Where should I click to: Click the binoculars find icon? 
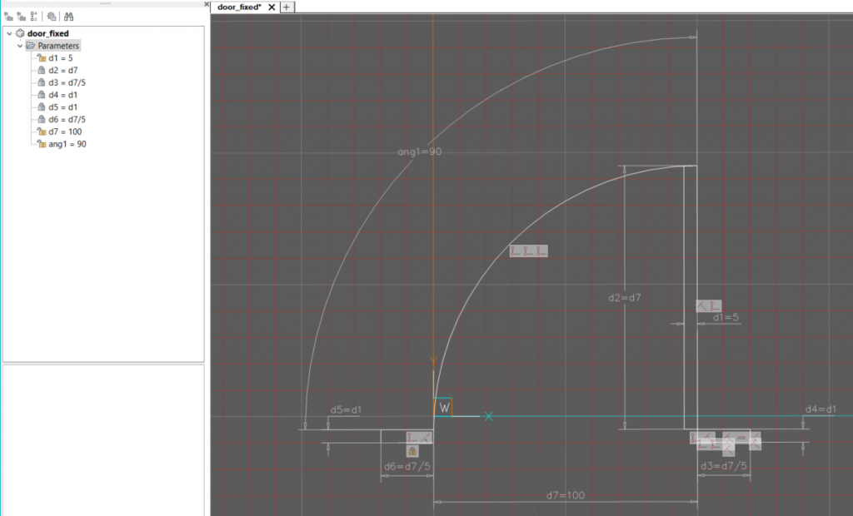click(68, 17)
